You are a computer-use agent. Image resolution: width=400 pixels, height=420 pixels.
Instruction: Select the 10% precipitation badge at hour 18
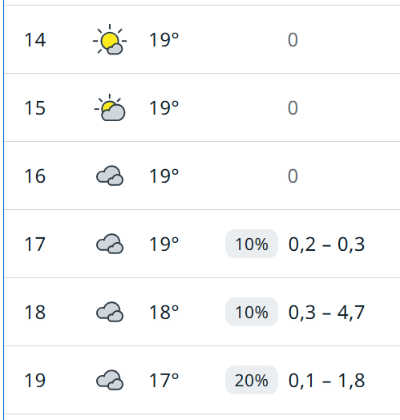click(252, 312)
